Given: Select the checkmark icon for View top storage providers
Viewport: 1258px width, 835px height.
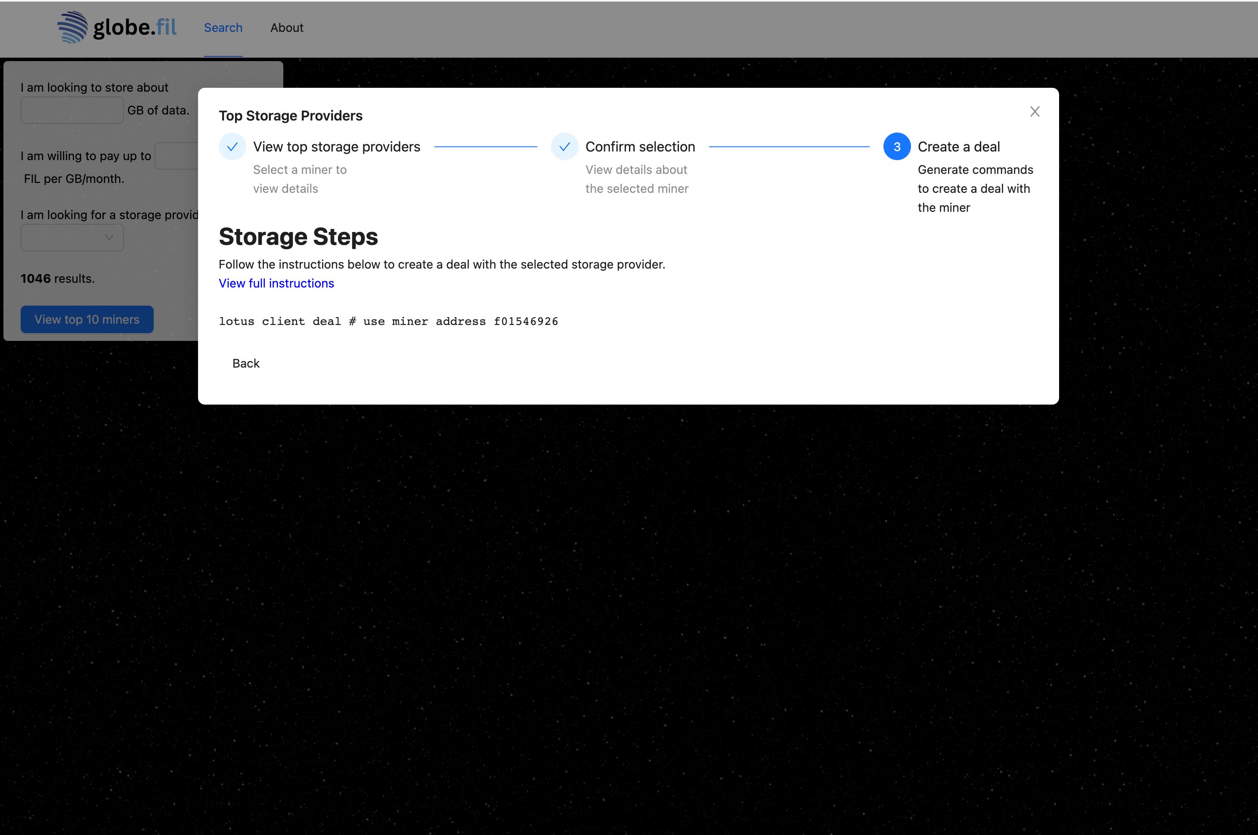Looking at the screenshot, I should tap(232, 146).
